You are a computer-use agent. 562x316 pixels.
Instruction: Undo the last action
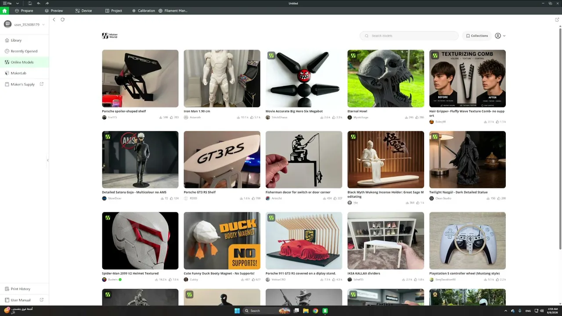pos(39,3)
